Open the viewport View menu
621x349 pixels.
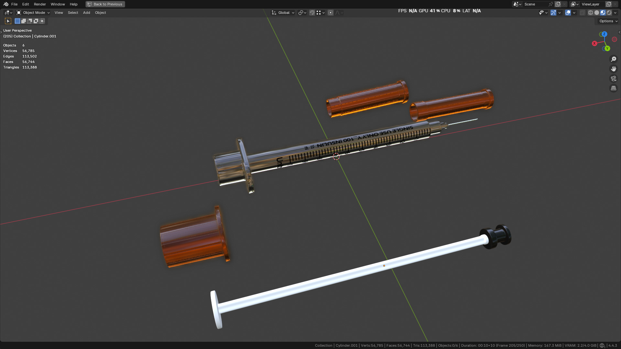(59, 13)
